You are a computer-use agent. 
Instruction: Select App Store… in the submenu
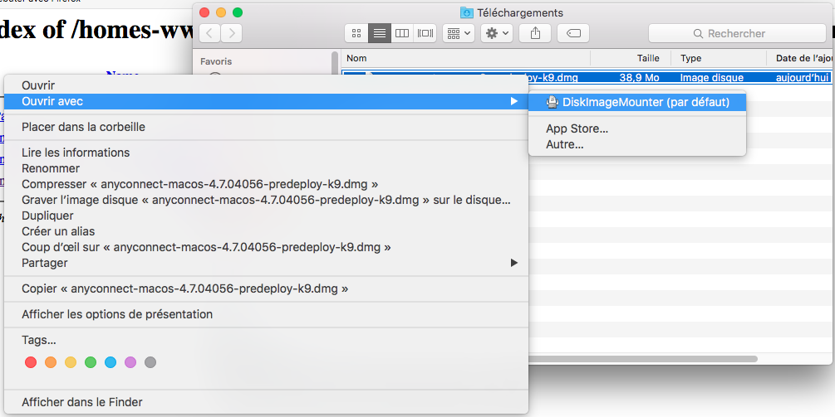[577, 128]
